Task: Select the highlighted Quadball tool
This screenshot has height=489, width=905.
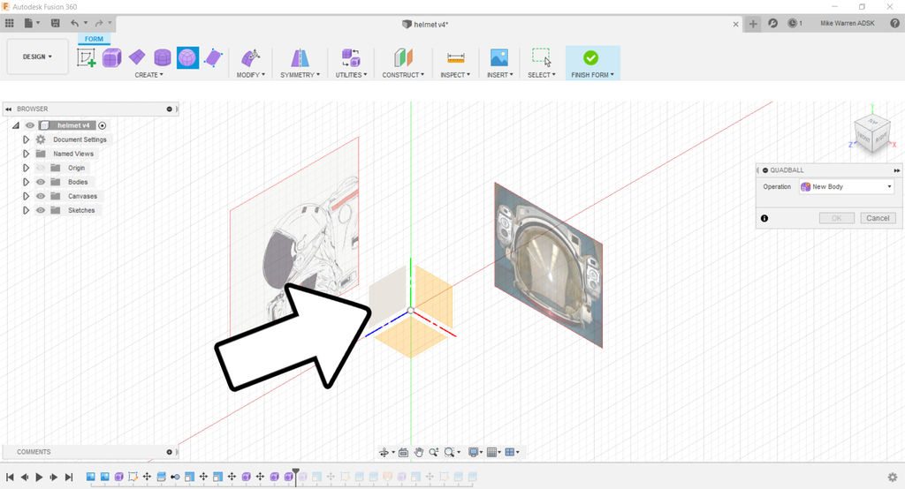Action: click(x=187, y=57)
